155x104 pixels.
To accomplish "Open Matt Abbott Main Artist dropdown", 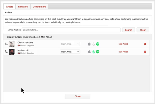I will 70,52.
